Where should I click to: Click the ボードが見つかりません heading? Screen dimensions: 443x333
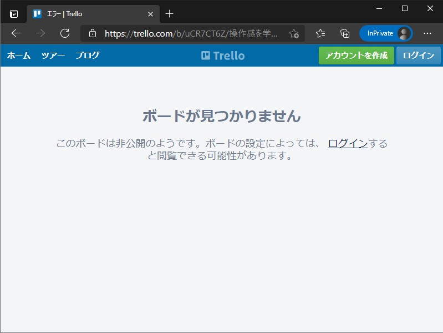222,116
